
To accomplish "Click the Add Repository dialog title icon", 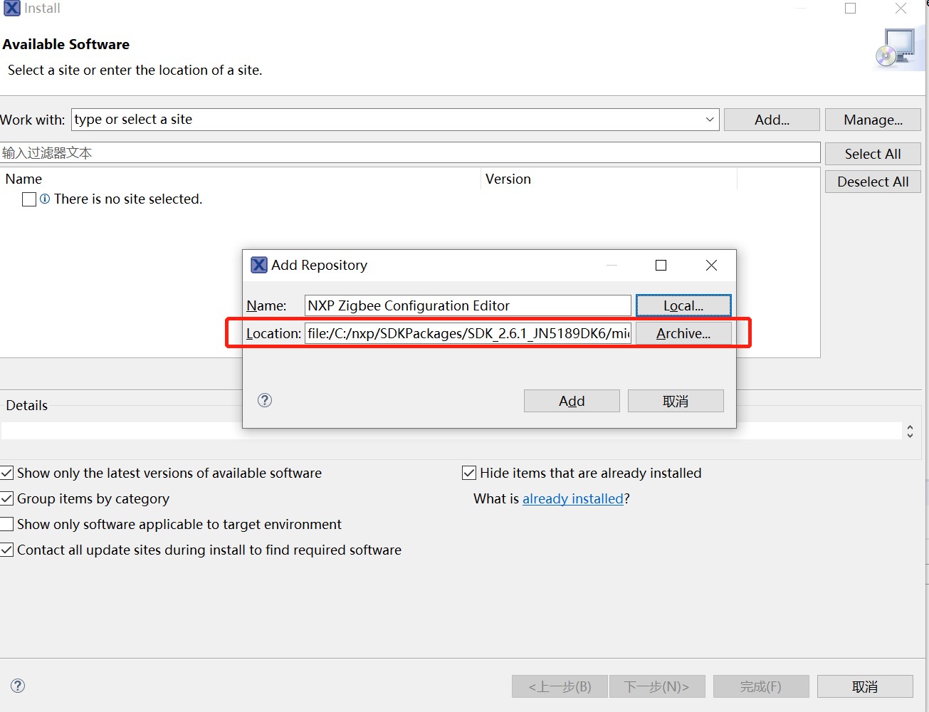I will 259,265.
